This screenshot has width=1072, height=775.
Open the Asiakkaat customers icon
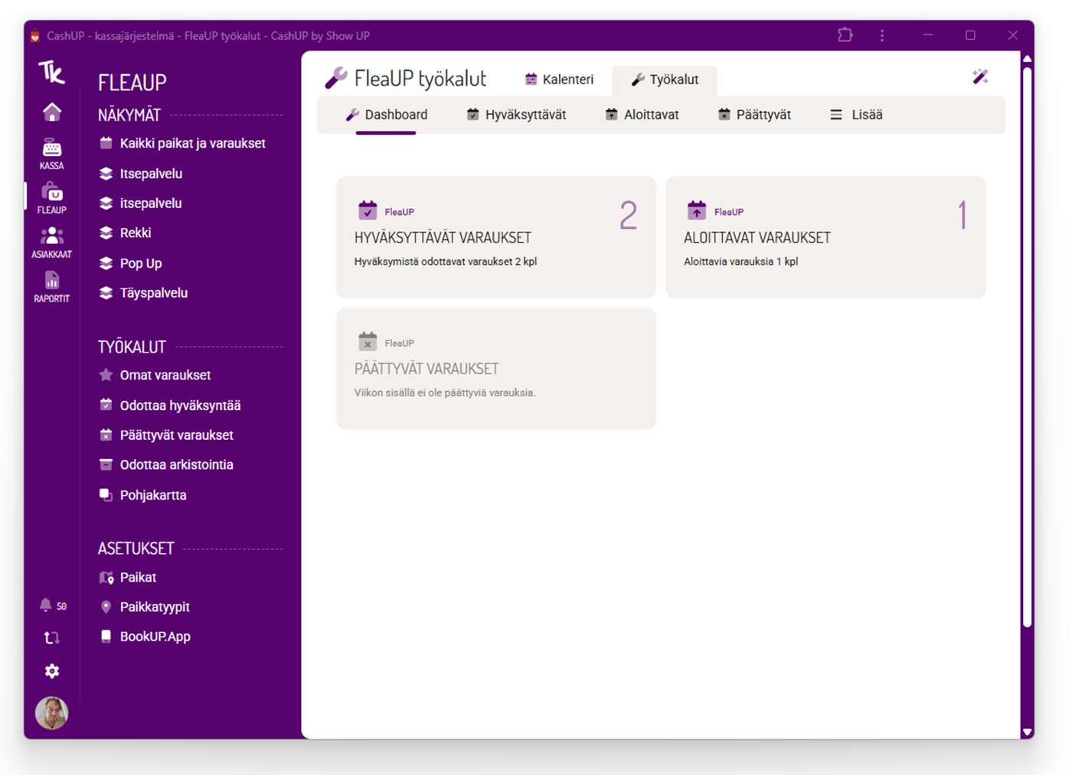(x=51, y=242)
